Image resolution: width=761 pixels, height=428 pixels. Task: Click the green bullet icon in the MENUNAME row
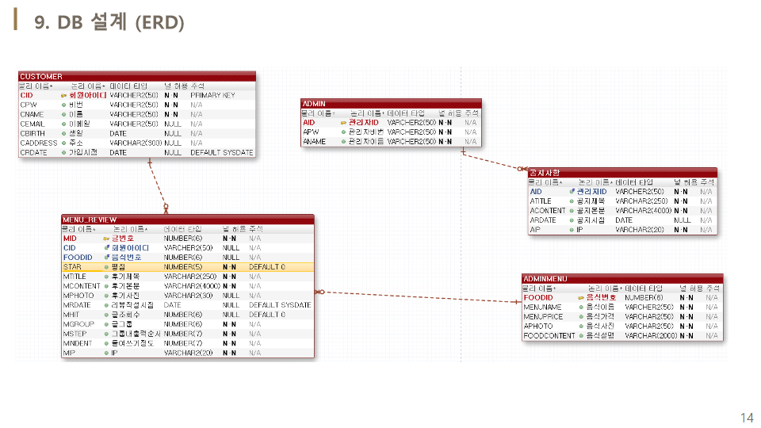pos(581,308)
